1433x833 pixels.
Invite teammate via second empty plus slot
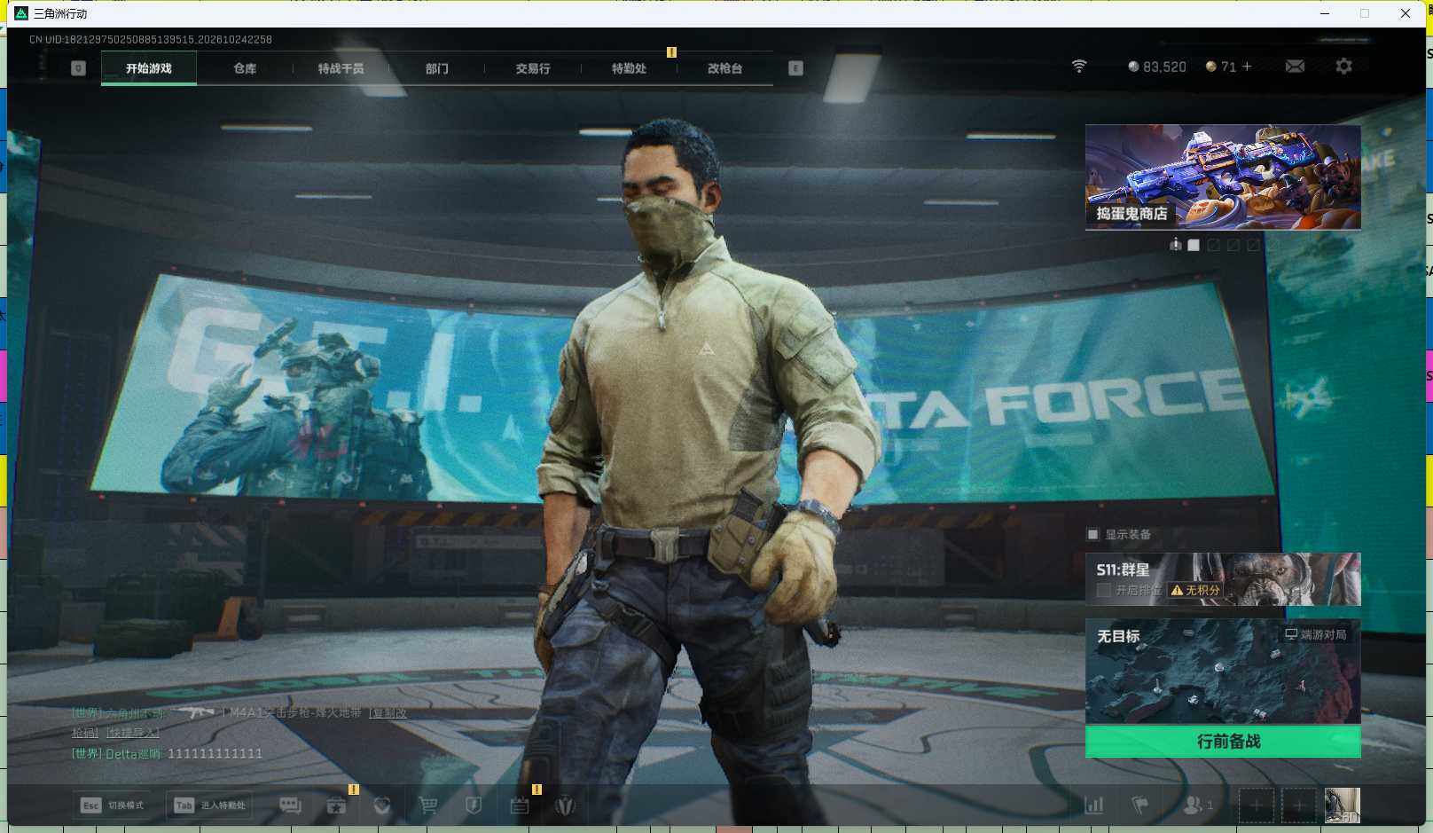[1299, 805]
